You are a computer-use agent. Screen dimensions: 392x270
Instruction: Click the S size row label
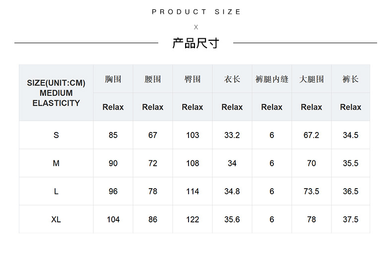point(56,135)
